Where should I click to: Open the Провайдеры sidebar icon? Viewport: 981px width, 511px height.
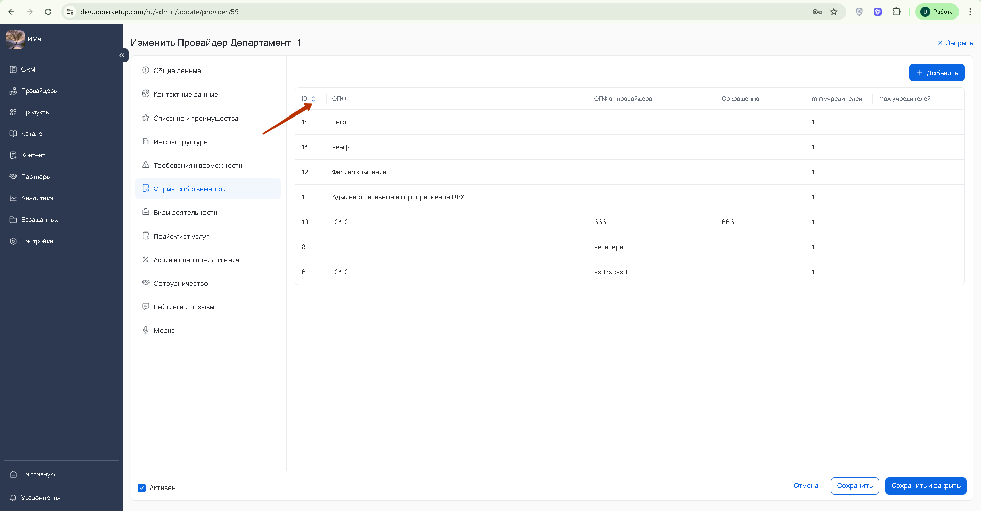click(x=13, y=91)
